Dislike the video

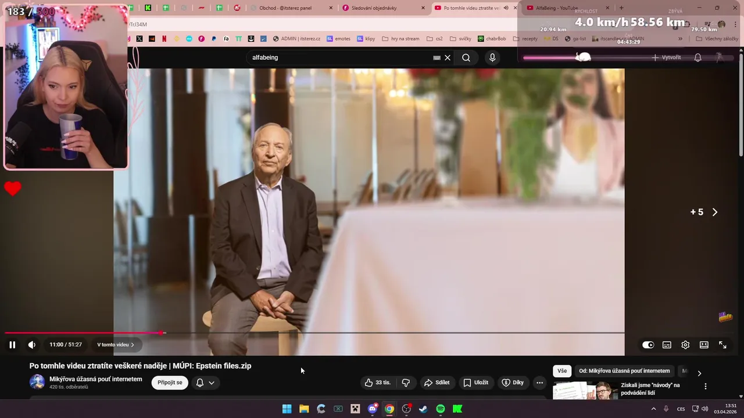406,383
